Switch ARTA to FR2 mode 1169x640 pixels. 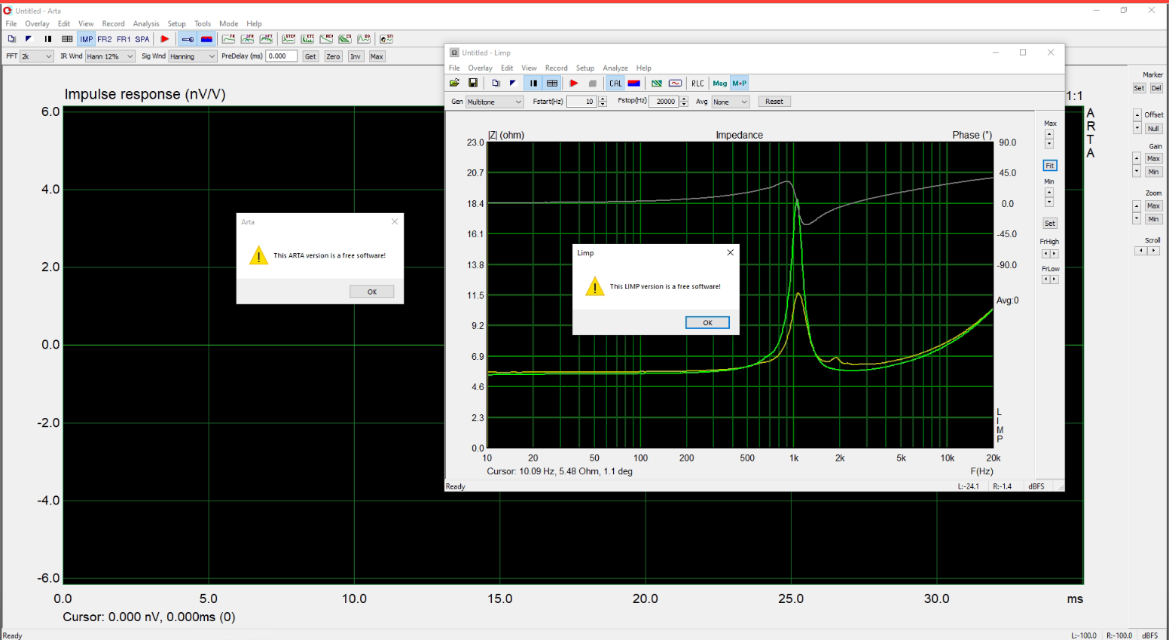pos(105,39)
